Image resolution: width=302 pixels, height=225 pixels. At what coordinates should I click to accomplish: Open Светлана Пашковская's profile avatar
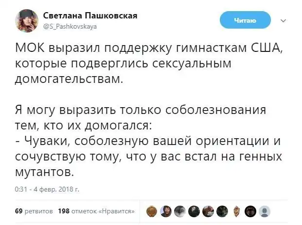click(x=25, y=21)
